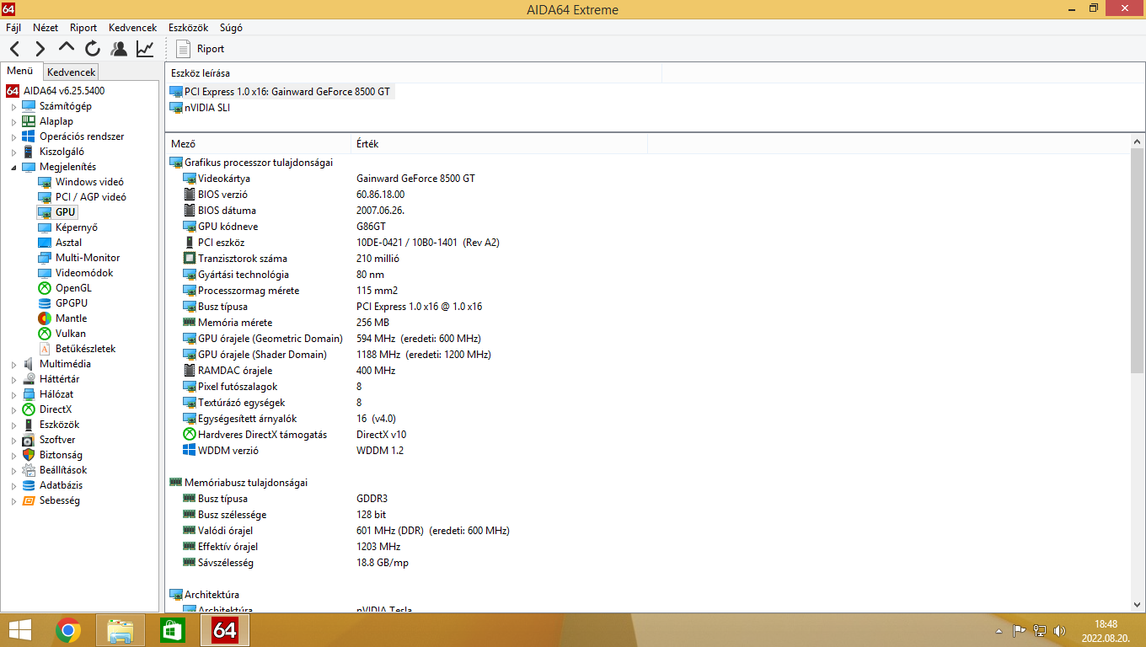The height and width of the screenshot is (647, 1146).
Task: Click the Back arrow in toolbar
Action: (15, 49)
